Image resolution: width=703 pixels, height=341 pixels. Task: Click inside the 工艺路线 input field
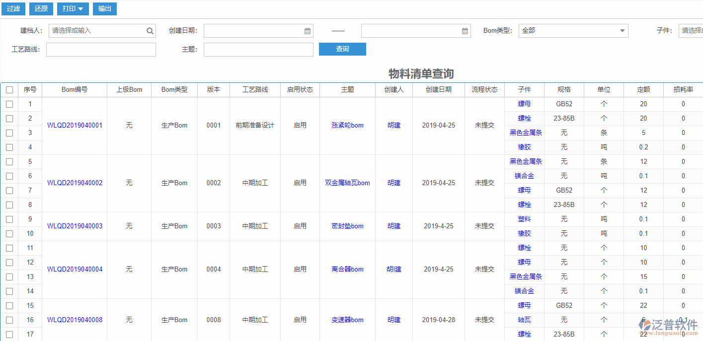pos(101,49)
